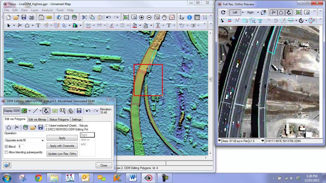
Task: Toggle the trace line tool in DEM Editing toolbar
Action: point(46,111)
